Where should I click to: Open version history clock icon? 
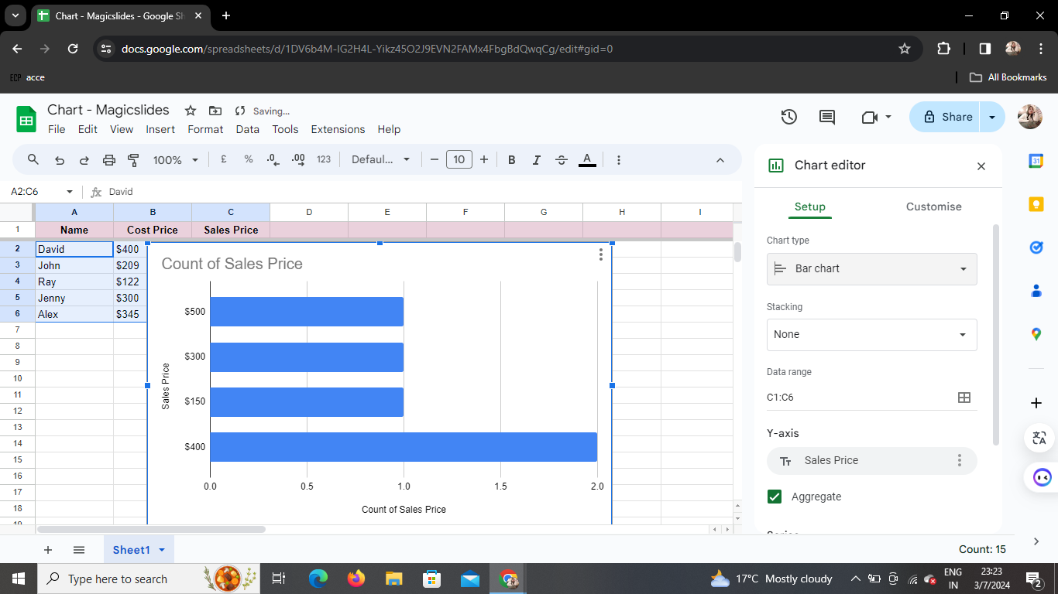click(788, 117)
